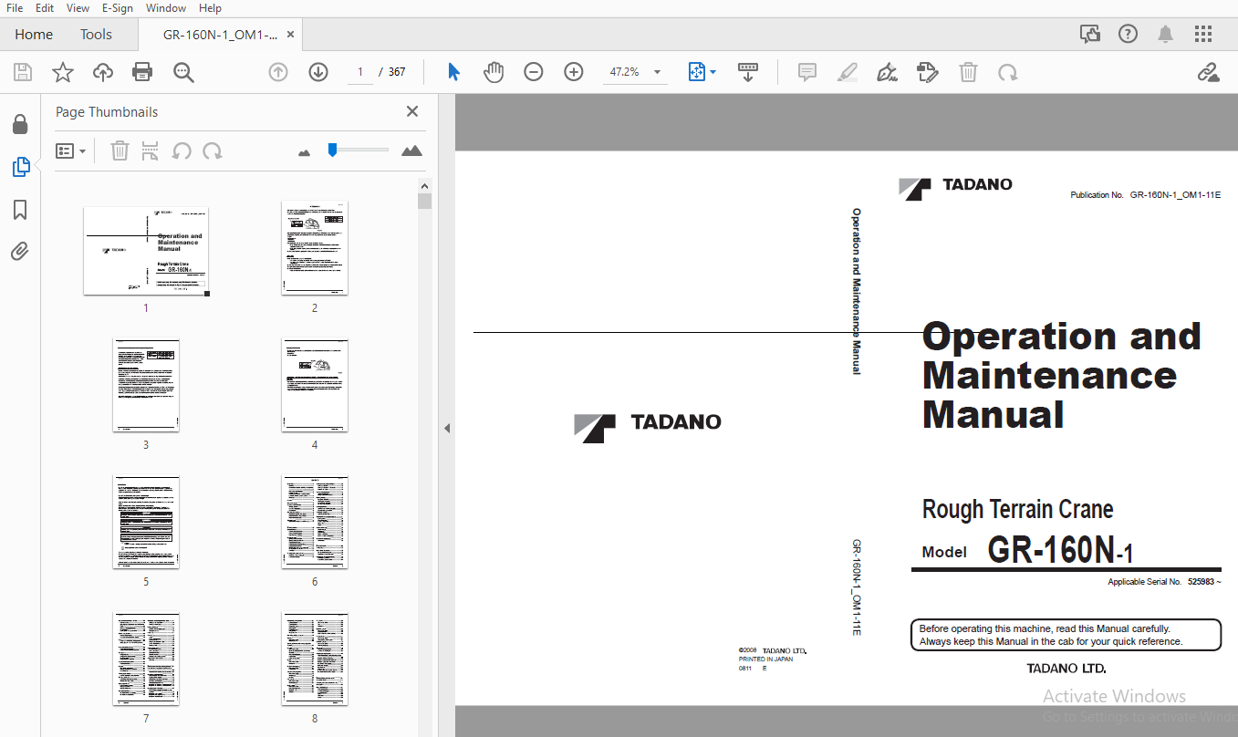Select page 4 thumbnail
The width and height of the screenshot is (1238, 737).
tap(315, 385)
